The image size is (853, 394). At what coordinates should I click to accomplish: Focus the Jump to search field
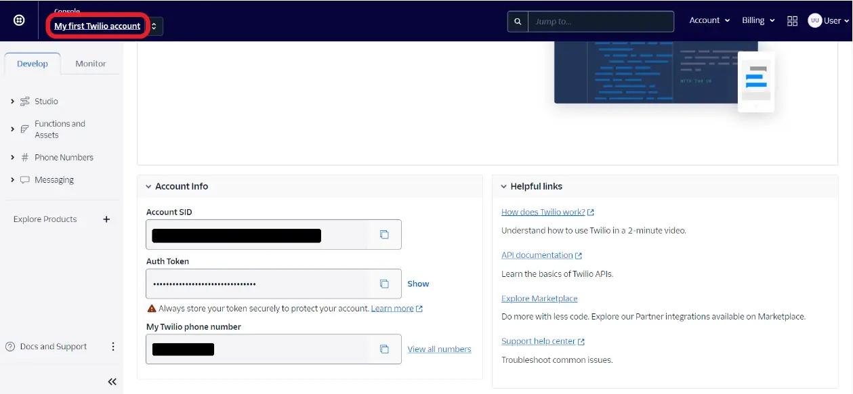[601, 22]
